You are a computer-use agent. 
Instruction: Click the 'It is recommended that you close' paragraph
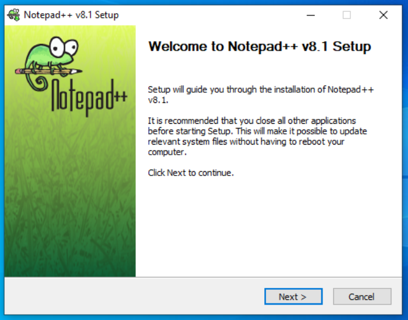coord(257,136)
